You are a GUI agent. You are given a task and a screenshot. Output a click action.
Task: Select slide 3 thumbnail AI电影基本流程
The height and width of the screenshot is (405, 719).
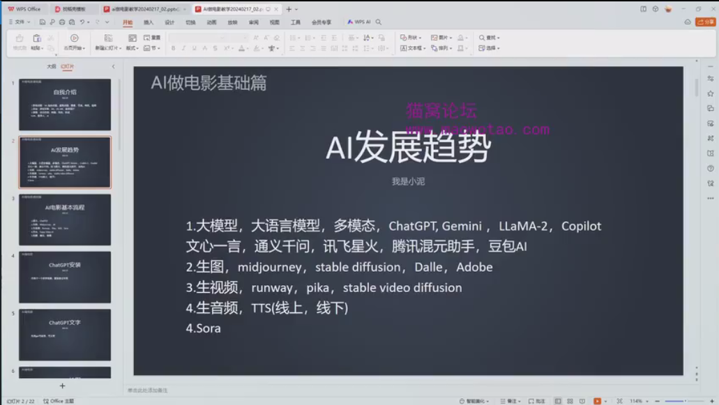tap(65, 220)
